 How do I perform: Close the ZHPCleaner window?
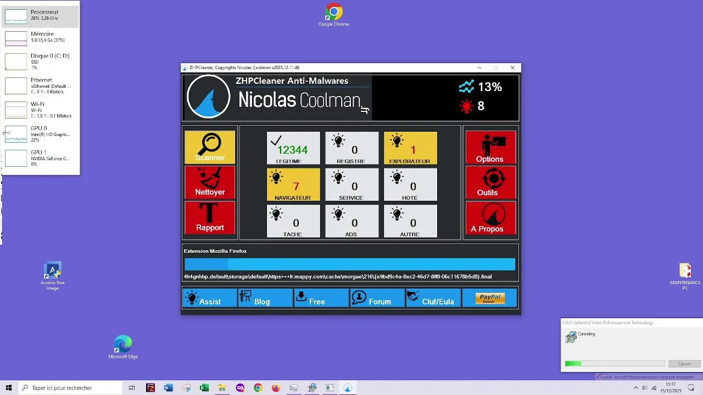pos(512,67)
